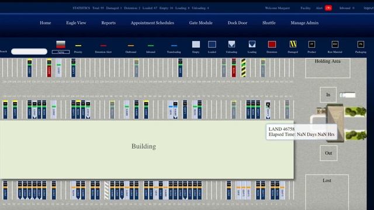Click the logout link
This screenshot has height=210, width=374.
pyautogui.click(x=369, y=8)
